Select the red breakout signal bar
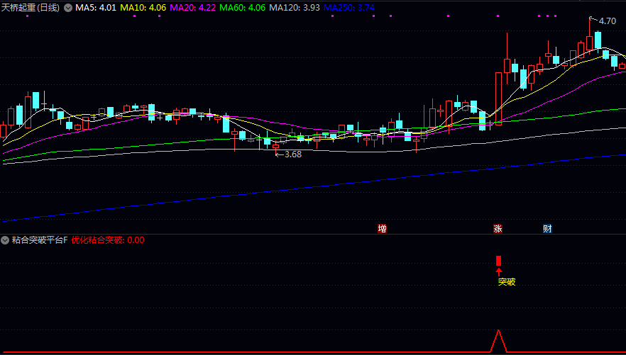Screen dimensions: 626x355 [x=498, y=261]
